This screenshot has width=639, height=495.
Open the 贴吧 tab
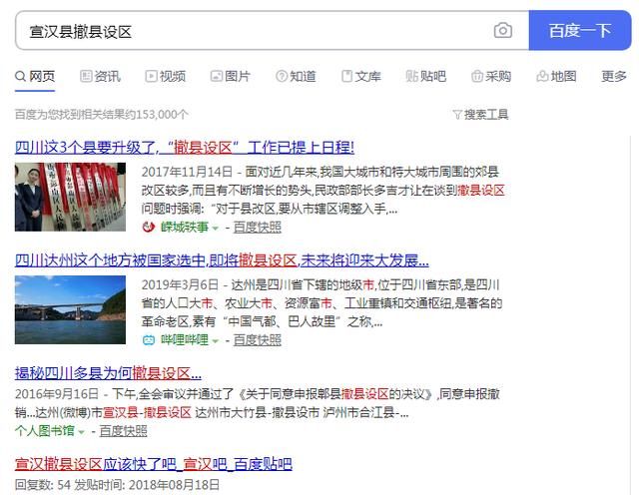pyautogui.click(x=426, y=76)
